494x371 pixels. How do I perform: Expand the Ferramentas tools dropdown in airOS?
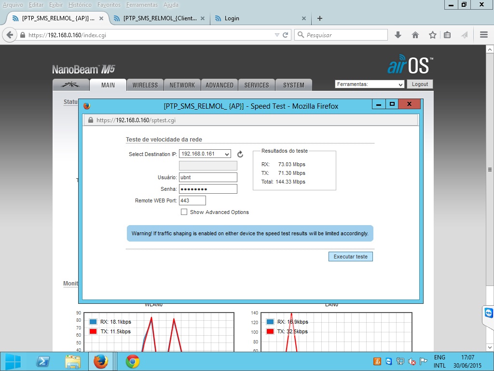(x=370, y=84)
